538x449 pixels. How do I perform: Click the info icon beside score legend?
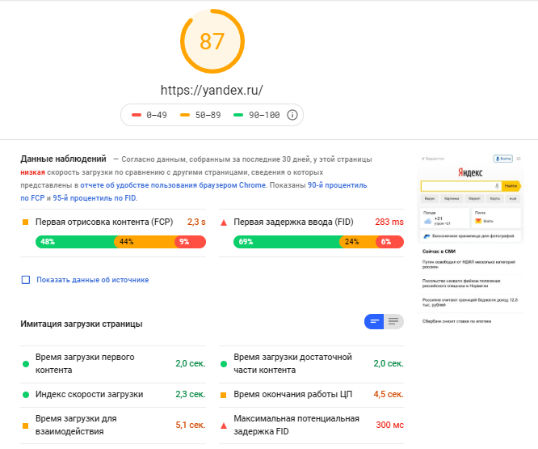(x=292, y=115)
